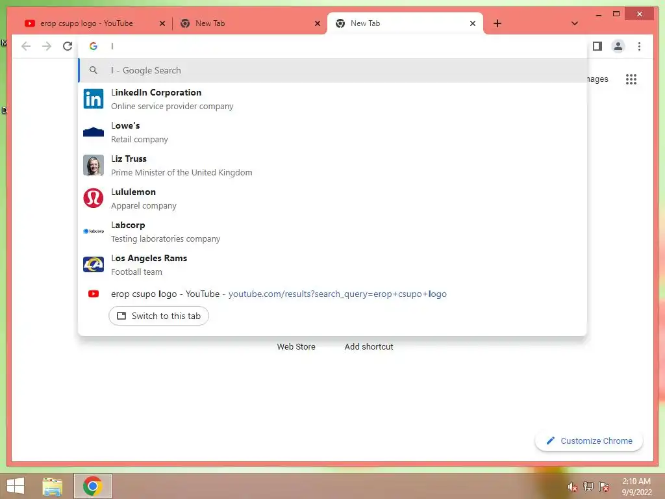Click the network tray icon
The width and height of the screenshot is (665, 499).
click(x=588, y=486)
